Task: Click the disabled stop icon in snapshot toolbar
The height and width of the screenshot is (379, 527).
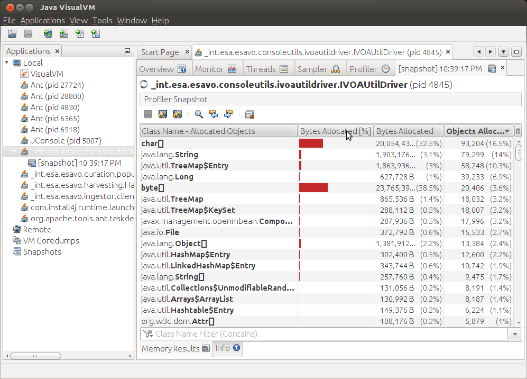Action: tap(148, 114)
